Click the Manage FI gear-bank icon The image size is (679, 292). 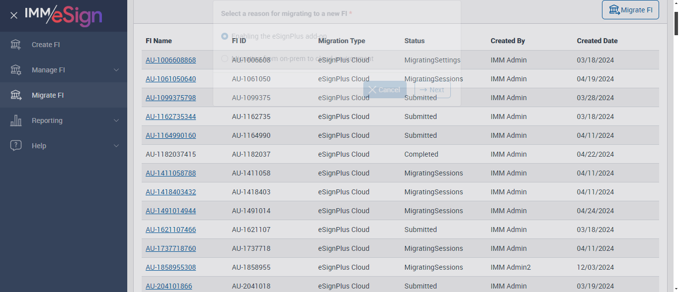pyautogui.click(x=16, y=70)
